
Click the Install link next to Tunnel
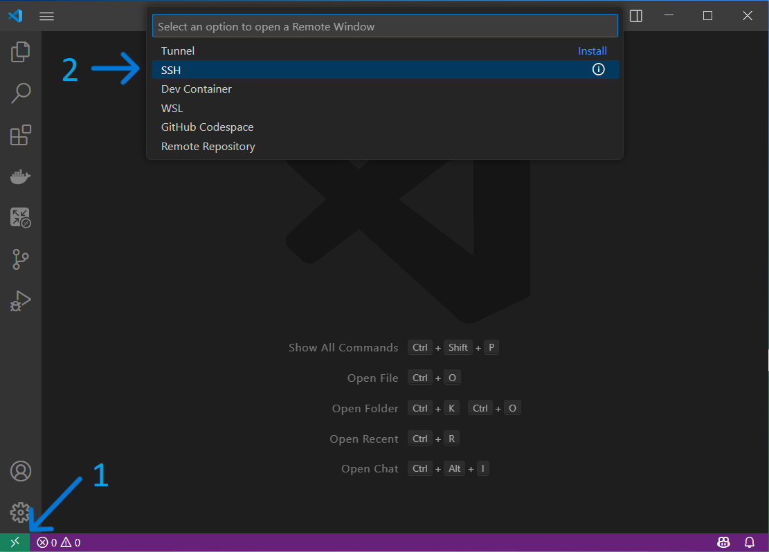pos(592,51)
